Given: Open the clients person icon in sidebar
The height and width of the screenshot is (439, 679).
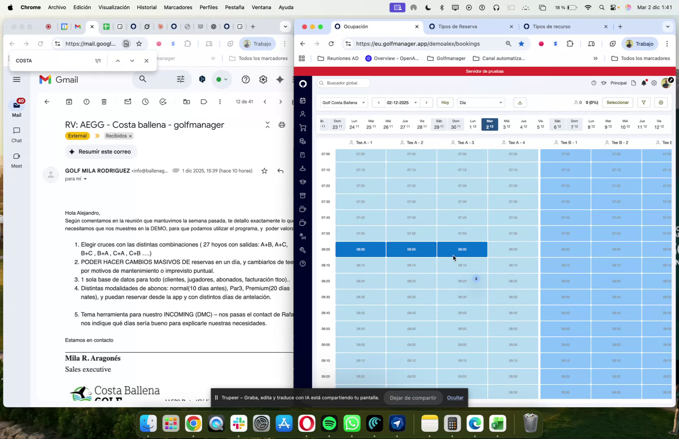Looking at the screenshot, I should 303,114.
